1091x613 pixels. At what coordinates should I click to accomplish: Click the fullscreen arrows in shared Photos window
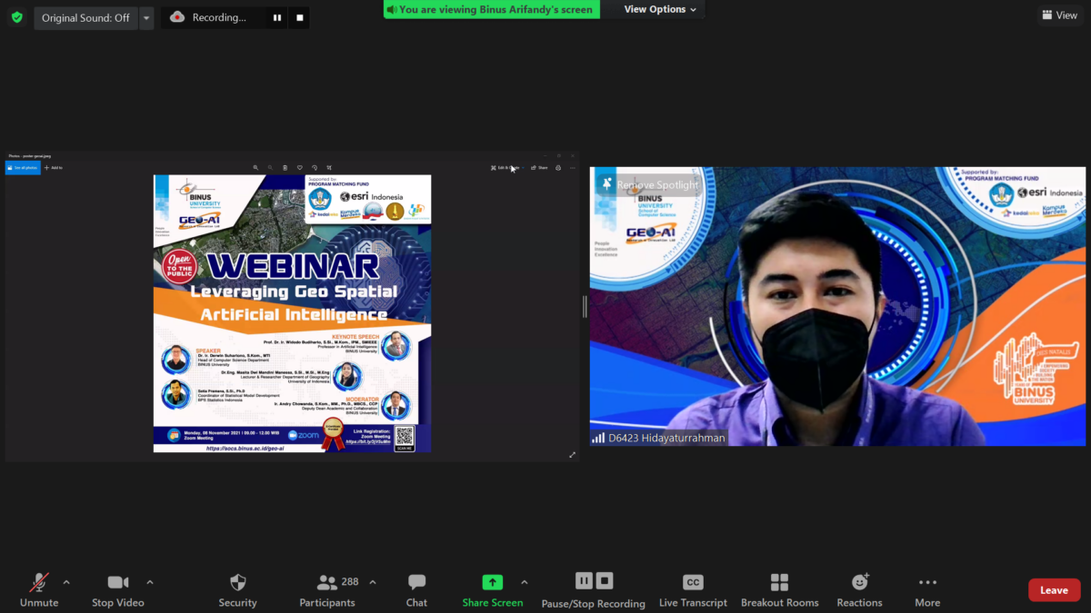(x=572, y=455)
